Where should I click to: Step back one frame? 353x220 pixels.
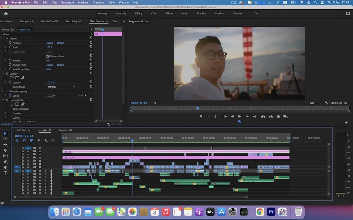click(x=232, y=116)
